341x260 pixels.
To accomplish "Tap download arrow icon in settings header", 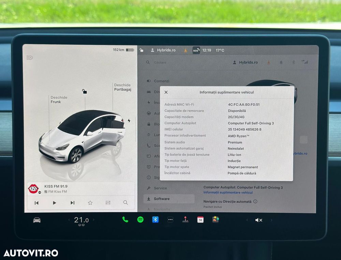I will pos(269,62).
